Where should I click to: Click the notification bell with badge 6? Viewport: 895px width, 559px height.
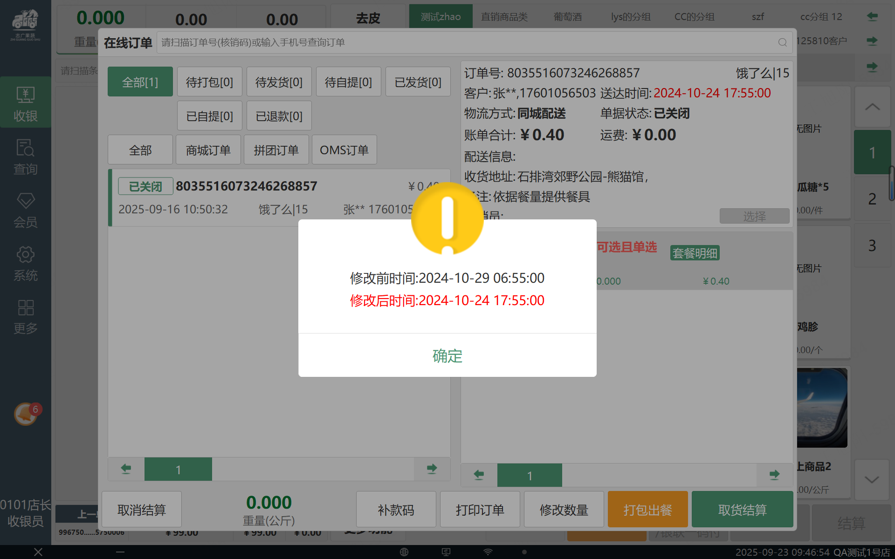[x=27, y=414]
